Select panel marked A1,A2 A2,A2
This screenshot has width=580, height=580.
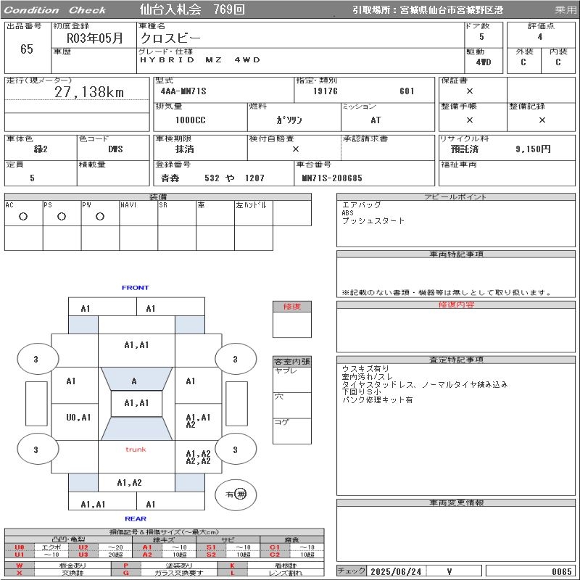tap(198, 457)
